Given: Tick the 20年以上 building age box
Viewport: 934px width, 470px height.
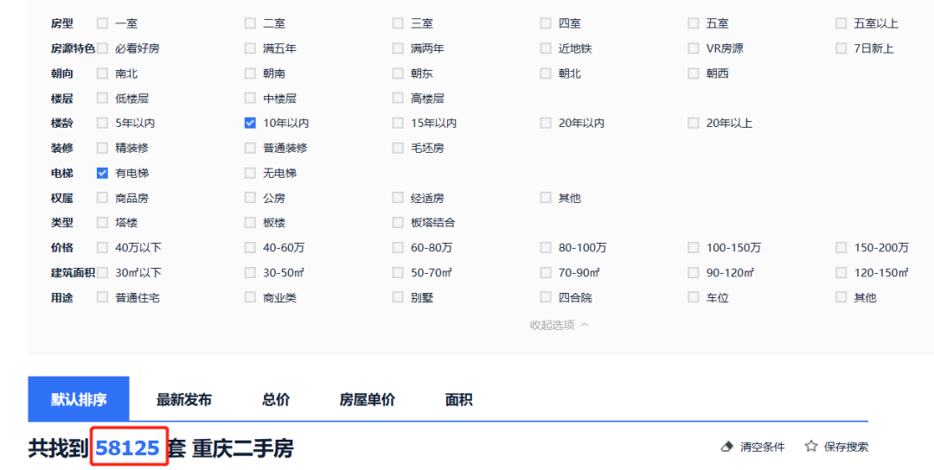Looking at the screenshot, I should tap(694, 124).
